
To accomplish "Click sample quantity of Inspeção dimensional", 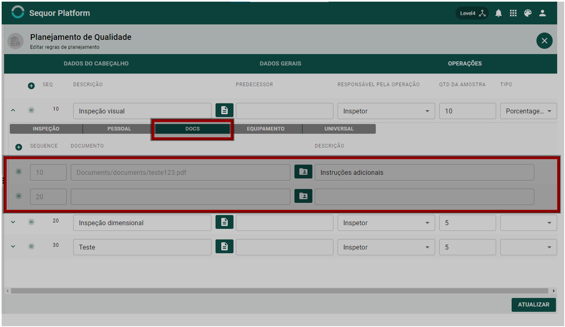I will [468, 223].
